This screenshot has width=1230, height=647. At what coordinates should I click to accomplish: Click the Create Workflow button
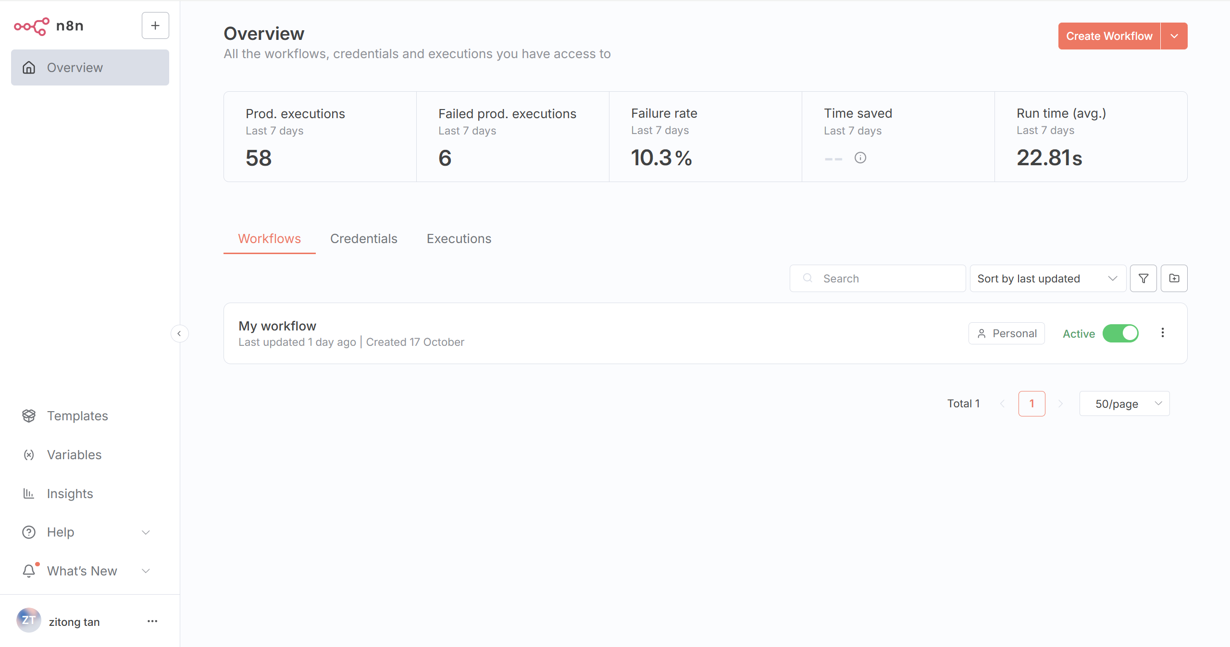(1109, 36)
